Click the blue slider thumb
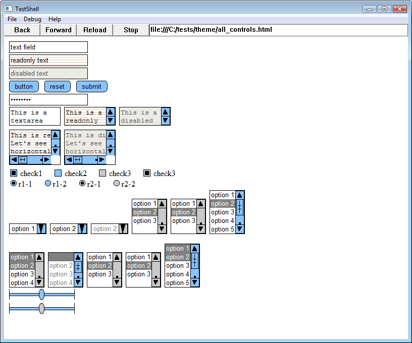 (x=41, y=295)
